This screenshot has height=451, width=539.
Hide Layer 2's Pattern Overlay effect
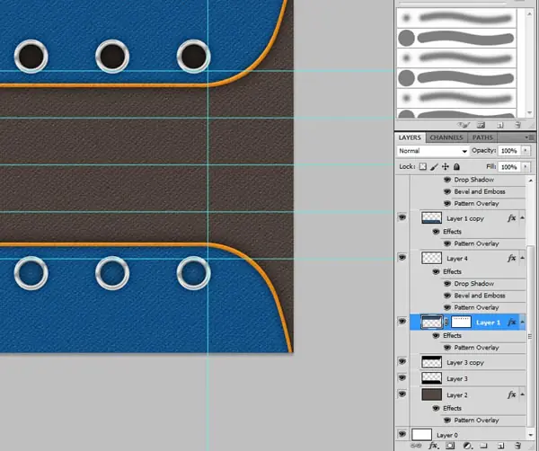tap(446, 420)
